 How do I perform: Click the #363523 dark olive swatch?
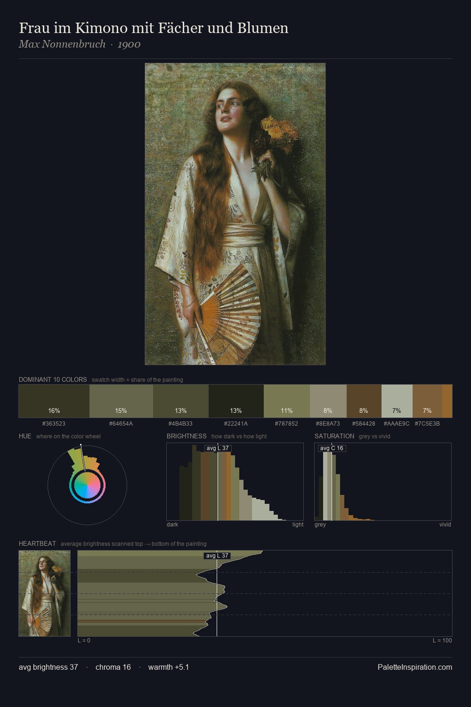click(x=54, y=401)
